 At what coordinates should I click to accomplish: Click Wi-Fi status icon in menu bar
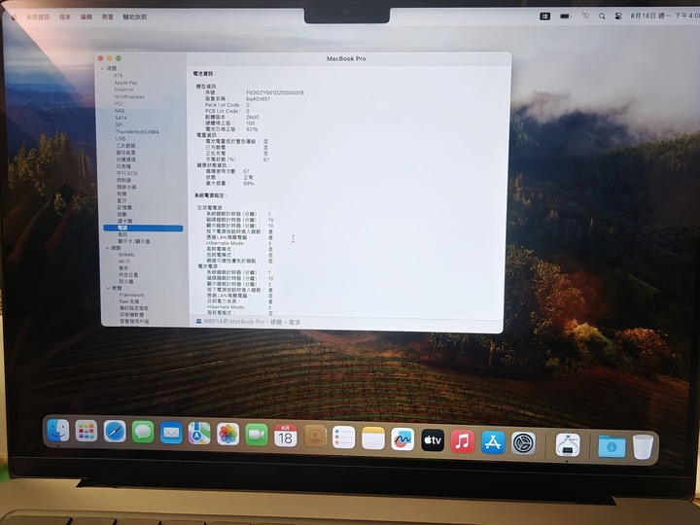tap(585, 17)
